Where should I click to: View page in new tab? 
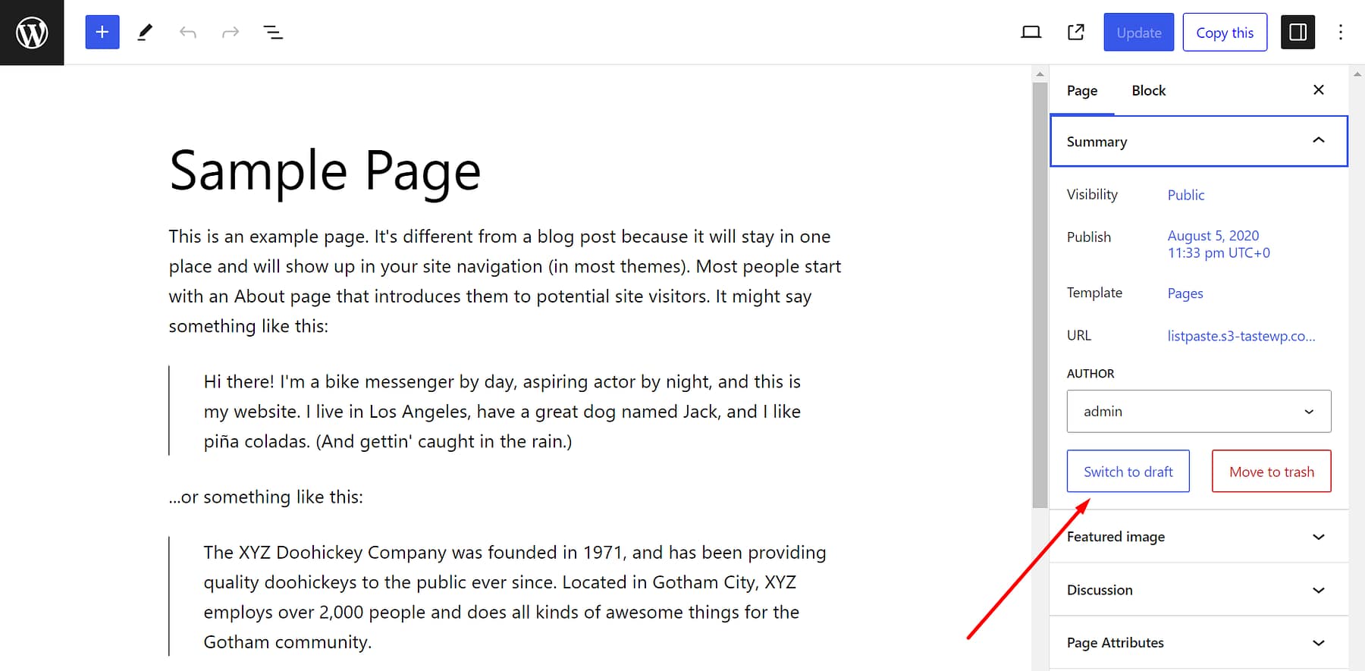(x=1075, y=32)
